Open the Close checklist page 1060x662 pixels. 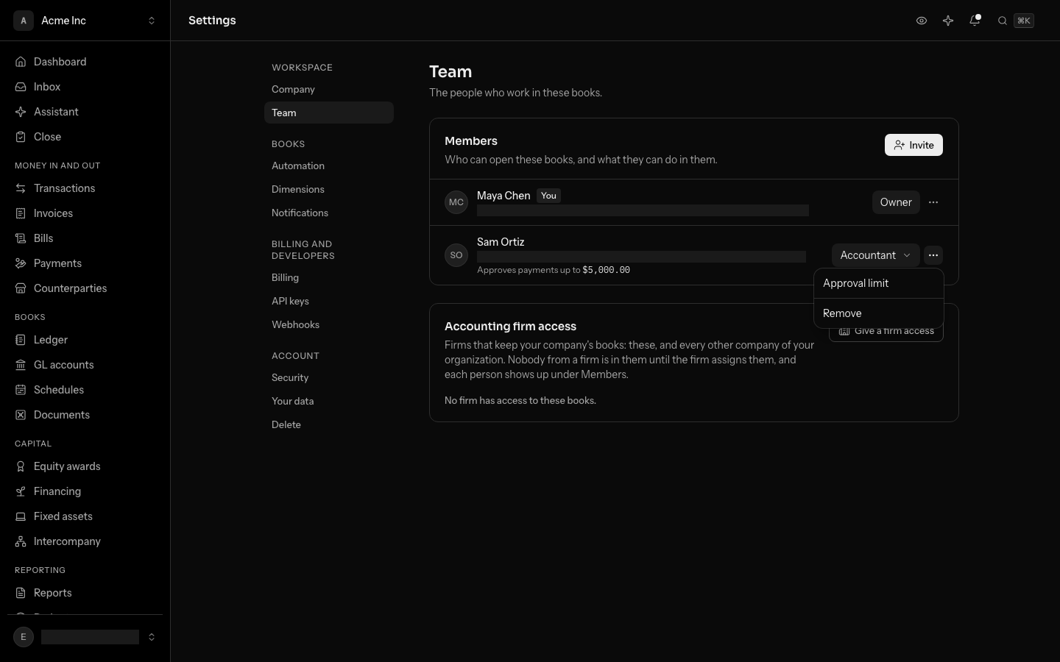pos(85,137)
